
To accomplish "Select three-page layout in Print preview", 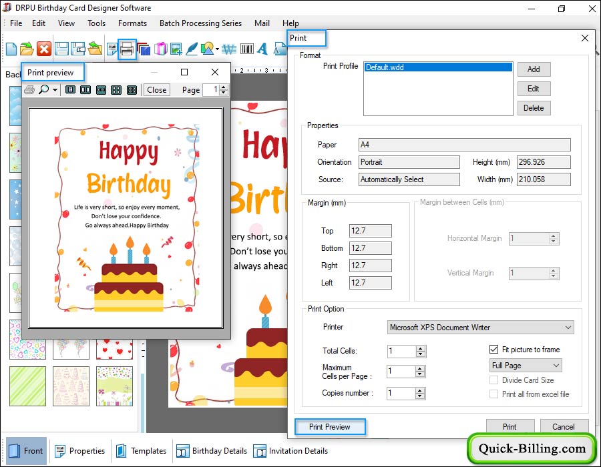I will point(101,90).
